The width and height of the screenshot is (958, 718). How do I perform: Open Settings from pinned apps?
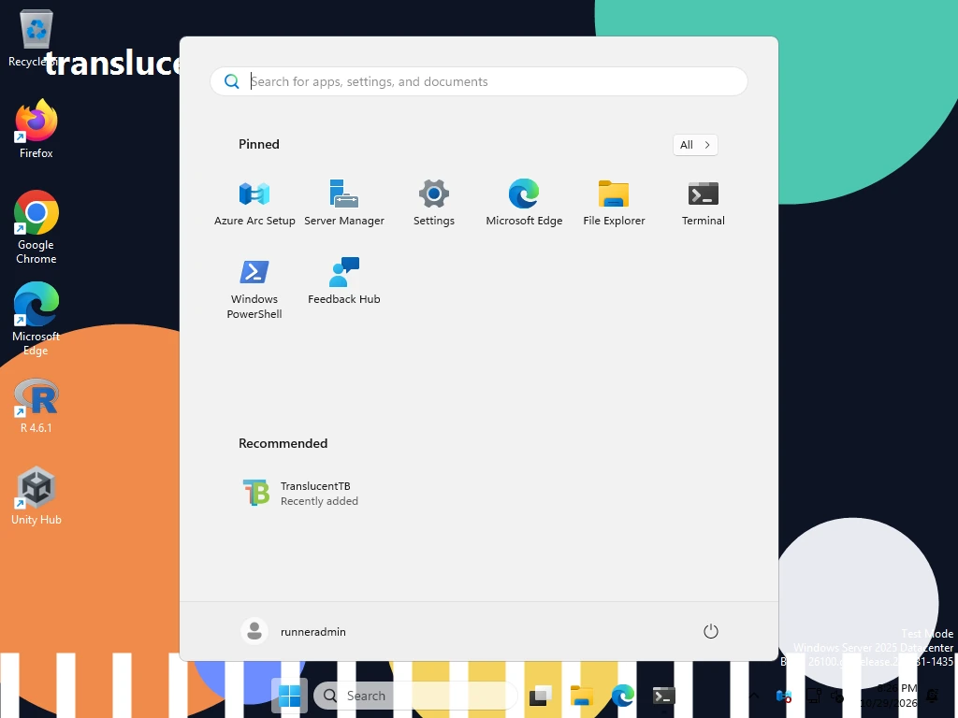point(434,203)
